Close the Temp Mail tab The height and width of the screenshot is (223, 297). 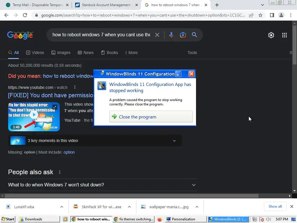[x=67, y=5]
